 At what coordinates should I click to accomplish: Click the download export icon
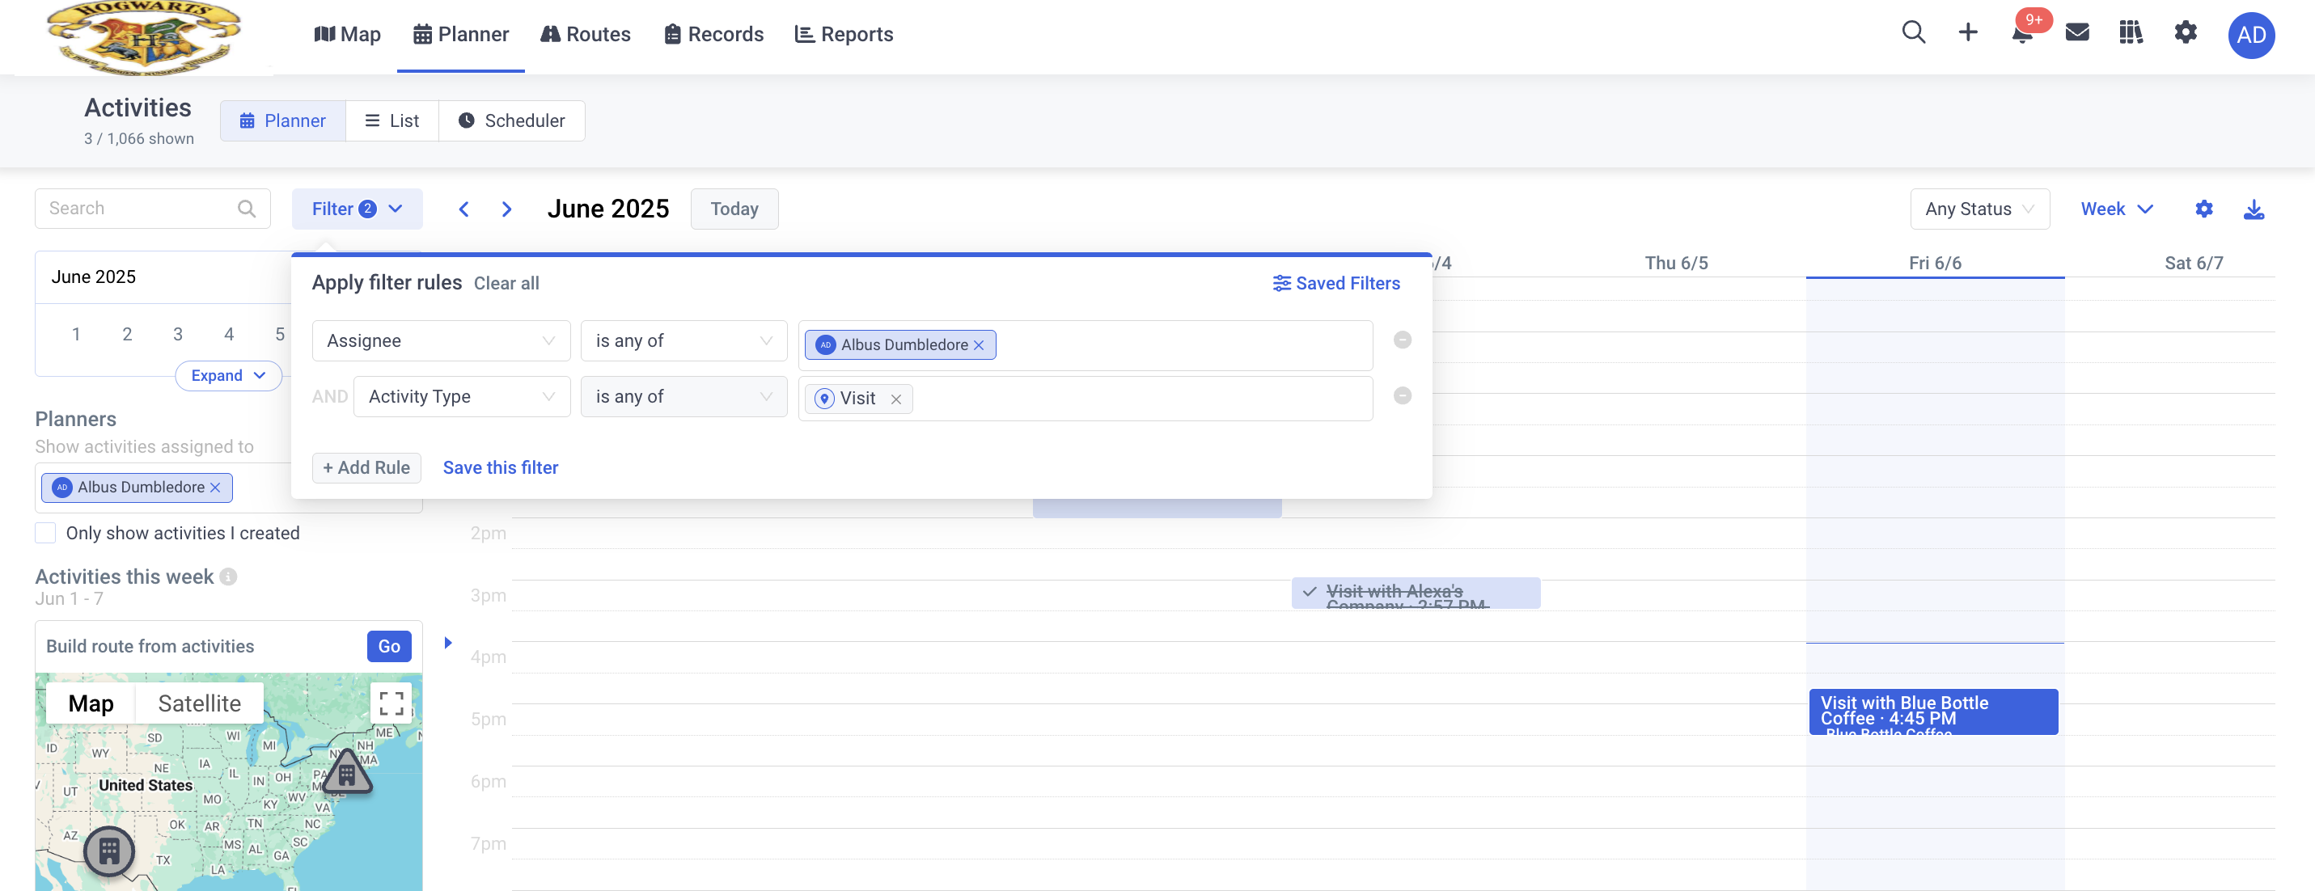pos(2254,209)
